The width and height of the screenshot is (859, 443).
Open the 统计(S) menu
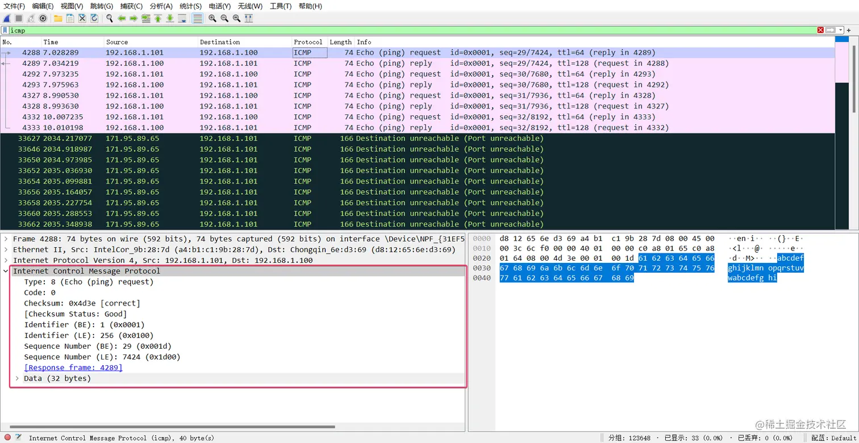click(190, 6)
